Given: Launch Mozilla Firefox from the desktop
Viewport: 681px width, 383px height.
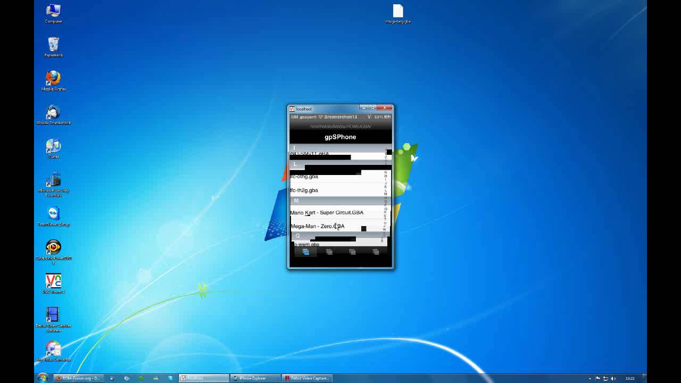Looking at the screenshot, I should [x=53, y=81].
